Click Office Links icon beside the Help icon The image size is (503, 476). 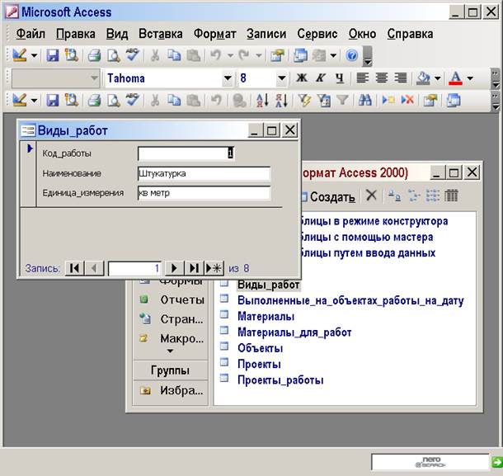[x=319, y=55]
